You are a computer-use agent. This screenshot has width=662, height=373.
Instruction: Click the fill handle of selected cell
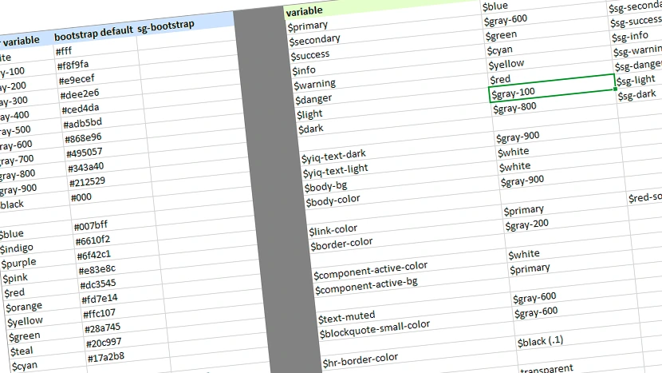pyautogui.click(x=615, y=89)
